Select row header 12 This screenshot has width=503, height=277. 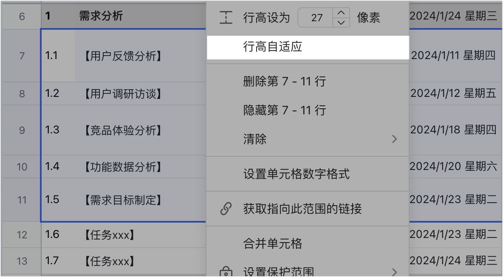(x=22, y=235)
